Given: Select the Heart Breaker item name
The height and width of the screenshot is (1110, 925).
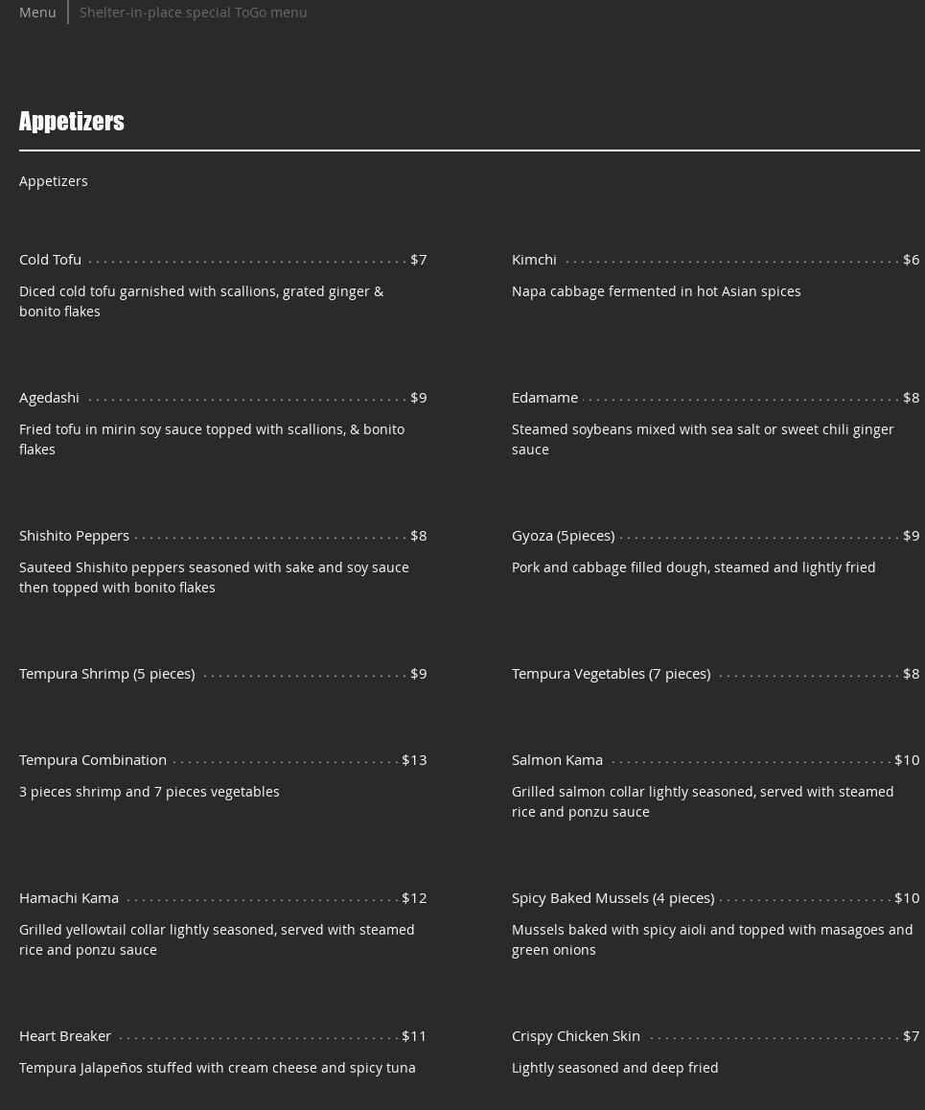Looking at the screenshot, I should 65,1035.
